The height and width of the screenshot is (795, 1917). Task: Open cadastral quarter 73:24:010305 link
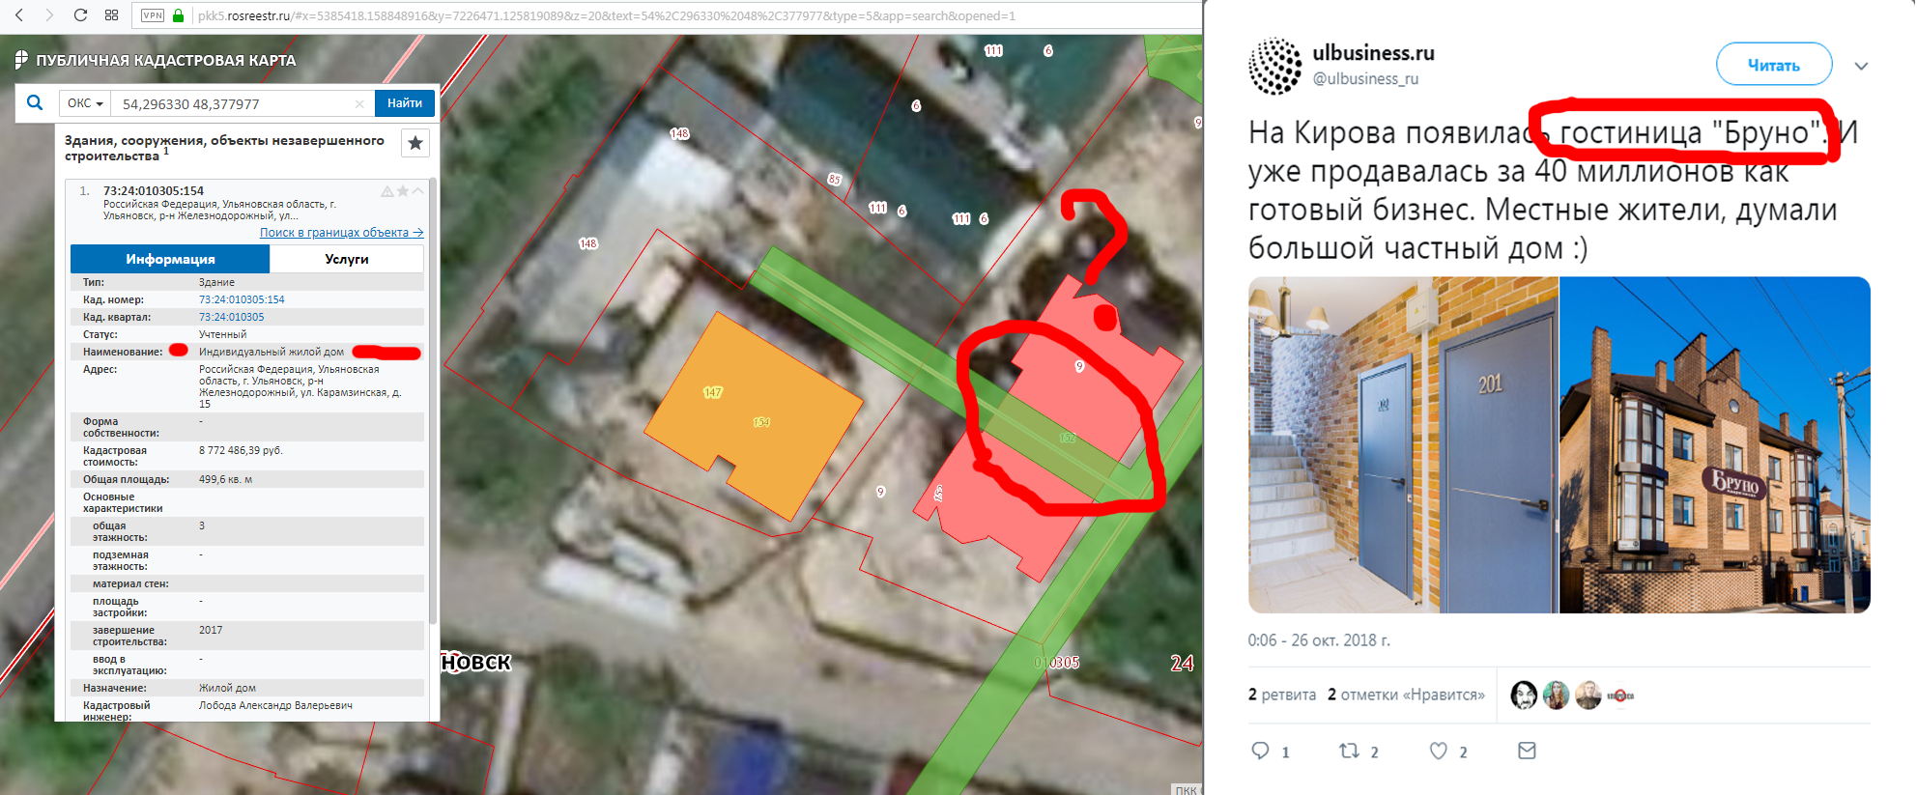pos(231,317)
